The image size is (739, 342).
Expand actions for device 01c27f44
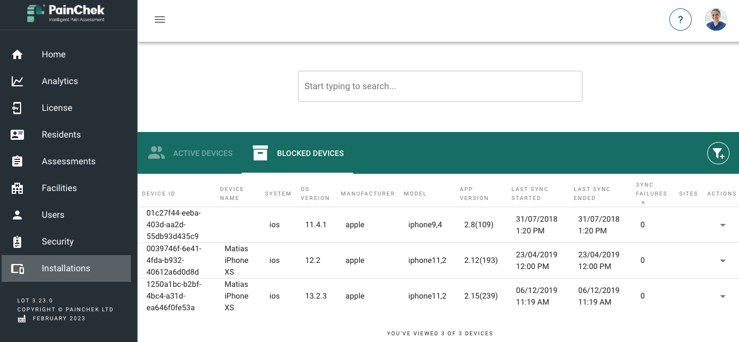tap(722, 225)
